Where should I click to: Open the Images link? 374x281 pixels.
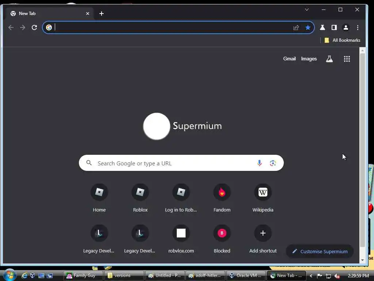(x=309, y=59)
